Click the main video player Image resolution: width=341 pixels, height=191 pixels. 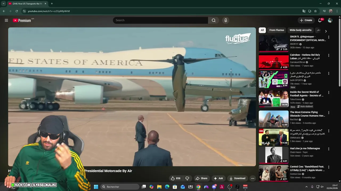(132, 97)
